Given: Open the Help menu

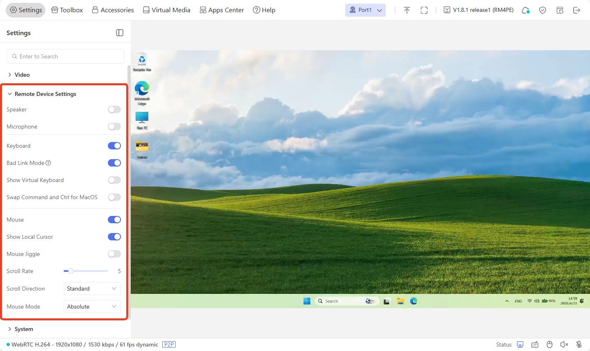Looking at the screenshot, I should 264,10.
